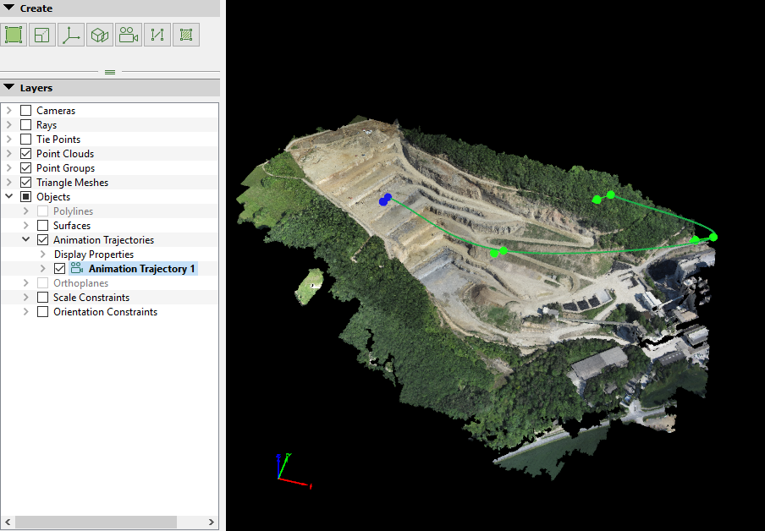Collapse the Objects tree group
Image resolution: width=765 pixels, height=531 pixels.
point(10,197)
